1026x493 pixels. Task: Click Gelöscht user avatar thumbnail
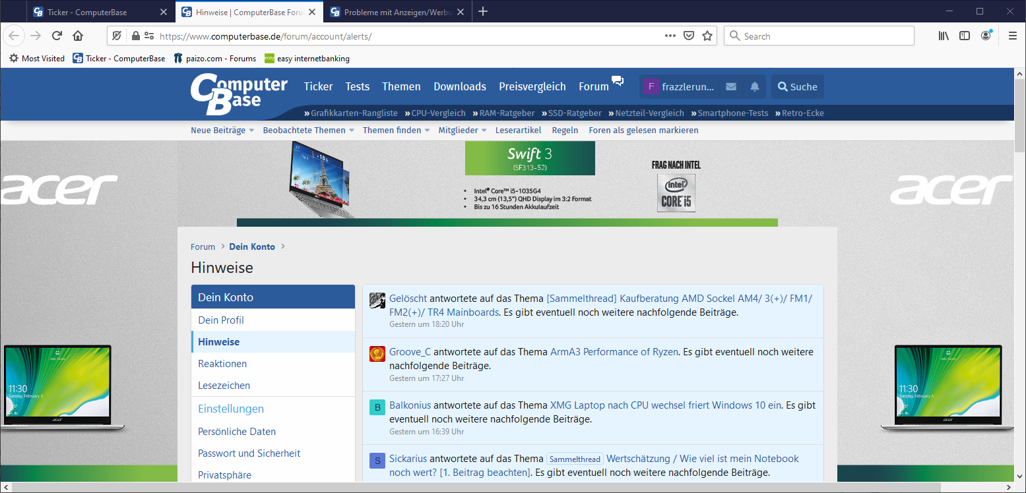377,300
